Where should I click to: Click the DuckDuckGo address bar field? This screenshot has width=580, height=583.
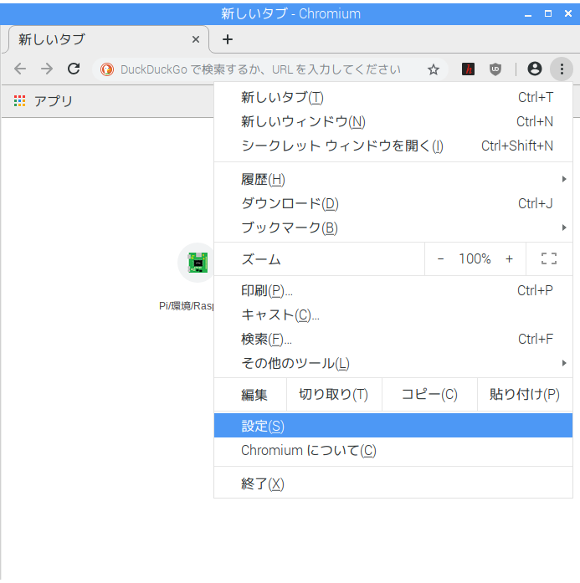click(x=259, y=69)
